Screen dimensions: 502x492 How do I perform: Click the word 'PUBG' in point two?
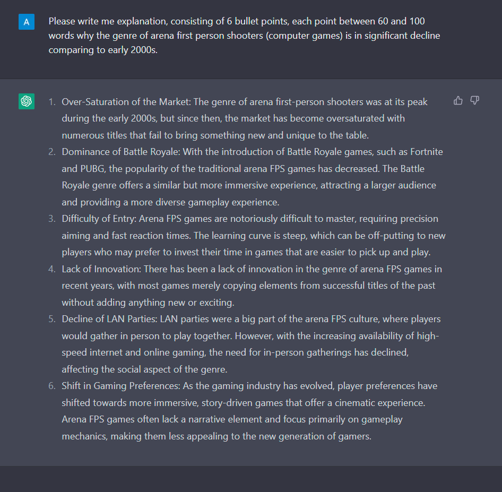tap(92, 169)
